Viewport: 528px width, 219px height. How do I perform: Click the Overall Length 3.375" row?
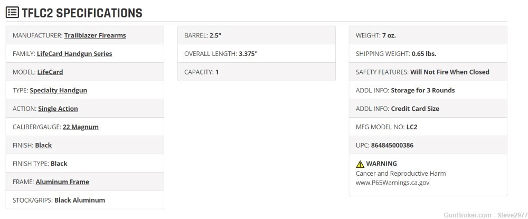pos(256,54)
